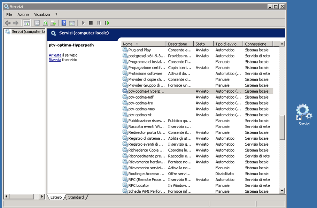Sort list by the Nome column header
The height and width of the screenshot is (208, 317).
144,44
